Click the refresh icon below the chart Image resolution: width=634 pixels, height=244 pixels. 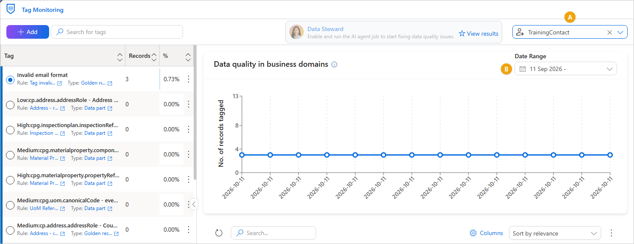(x=219, y=233)
